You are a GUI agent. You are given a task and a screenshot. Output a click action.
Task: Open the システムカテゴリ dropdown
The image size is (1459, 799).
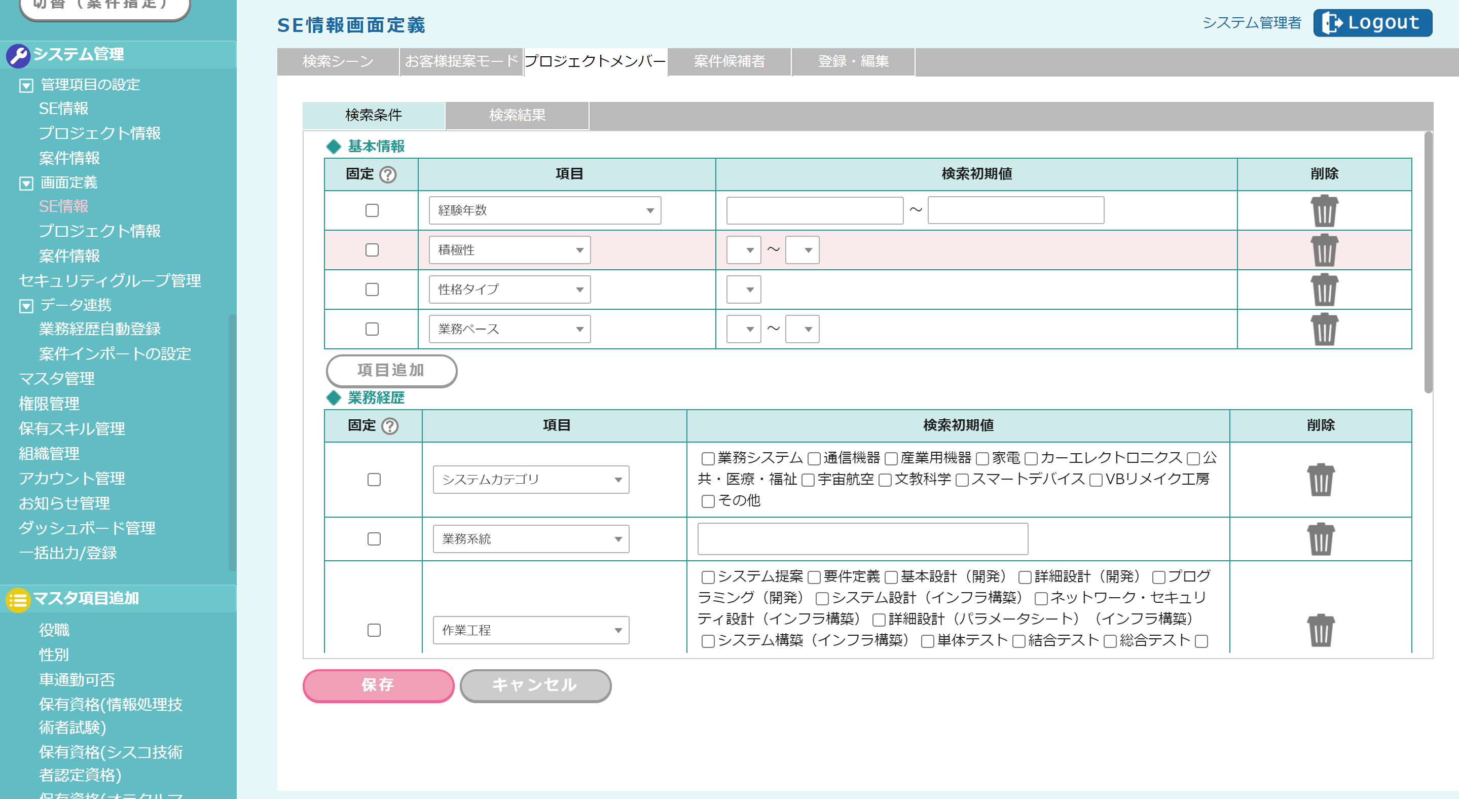(531, 480)
